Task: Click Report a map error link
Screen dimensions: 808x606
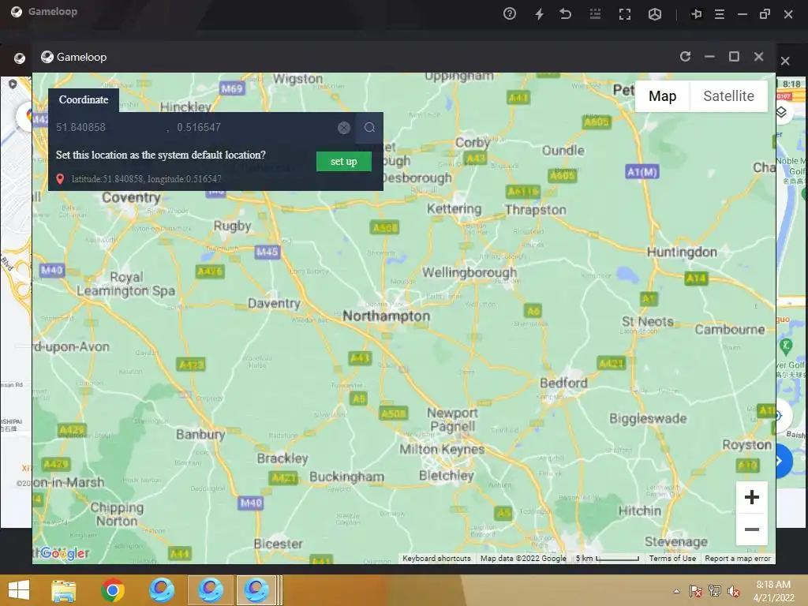Action: [738, 558]
